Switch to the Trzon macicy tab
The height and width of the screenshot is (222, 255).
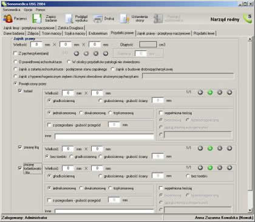pos(52,33)
